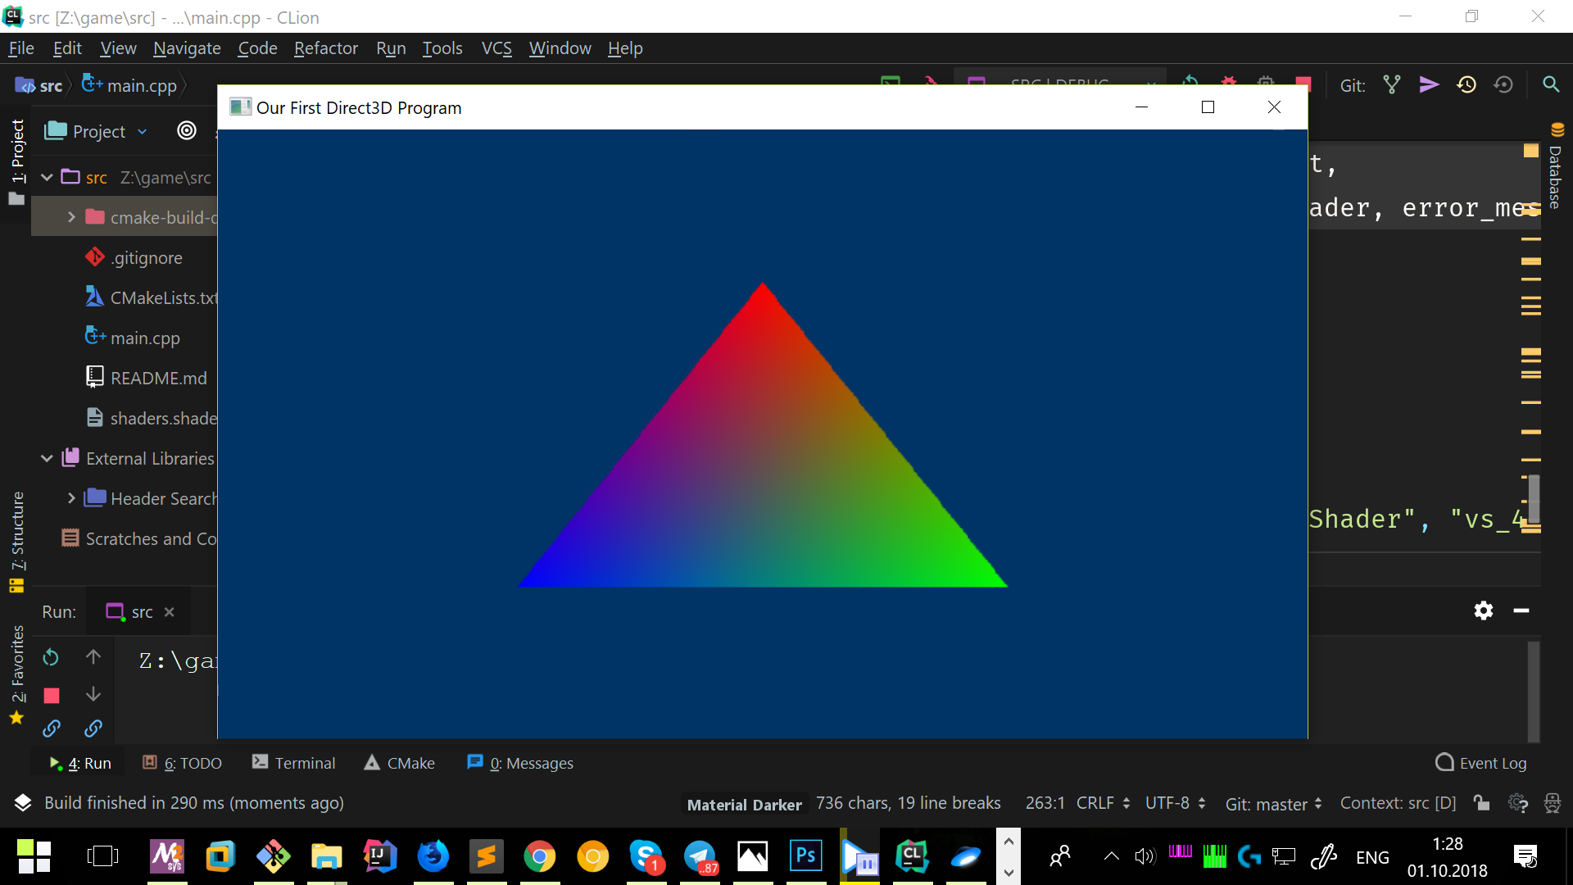The width and height of the screenshot is (1573, 885).
Task: Open the Event Log
Action: point(1481,763)
